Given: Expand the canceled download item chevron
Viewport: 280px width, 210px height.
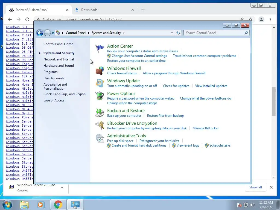Looking at the screenshot, I should (x=62, y=188).
